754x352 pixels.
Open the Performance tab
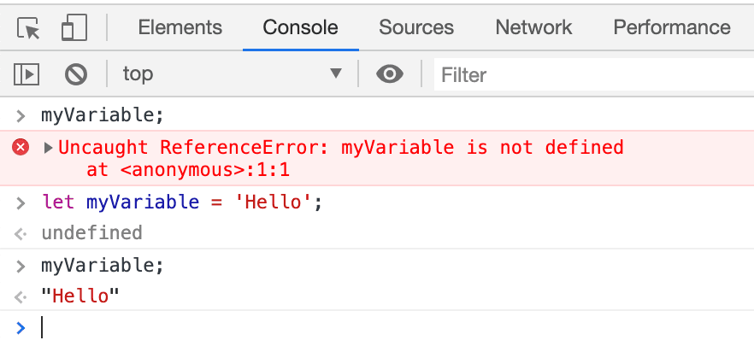672,27
